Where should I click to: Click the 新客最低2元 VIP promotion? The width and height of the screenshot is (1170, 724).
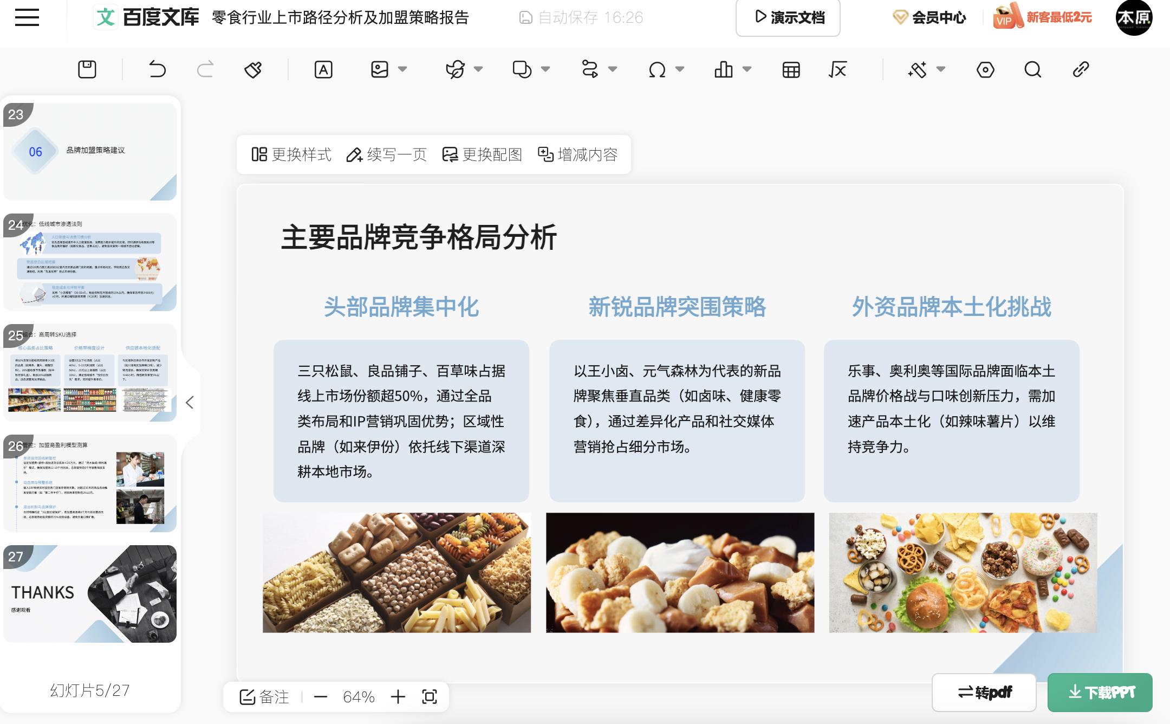[x=1043, y=16]
